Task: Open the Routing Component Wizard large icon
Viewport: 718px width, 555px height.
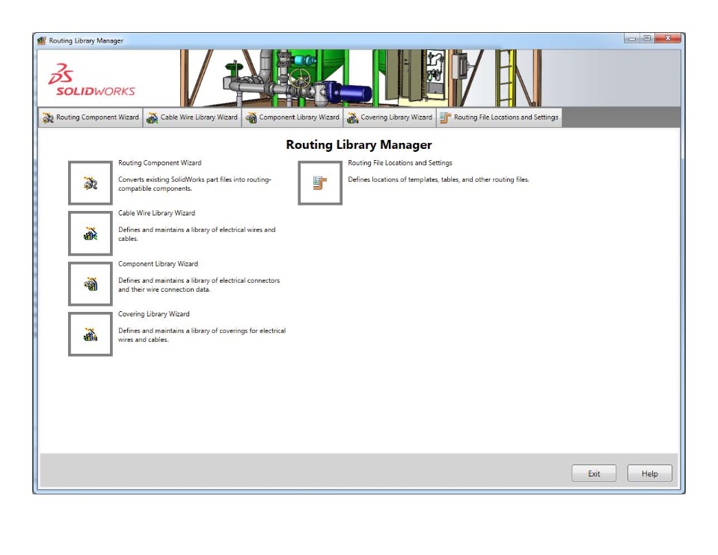Action: click(x=90, y=183)
